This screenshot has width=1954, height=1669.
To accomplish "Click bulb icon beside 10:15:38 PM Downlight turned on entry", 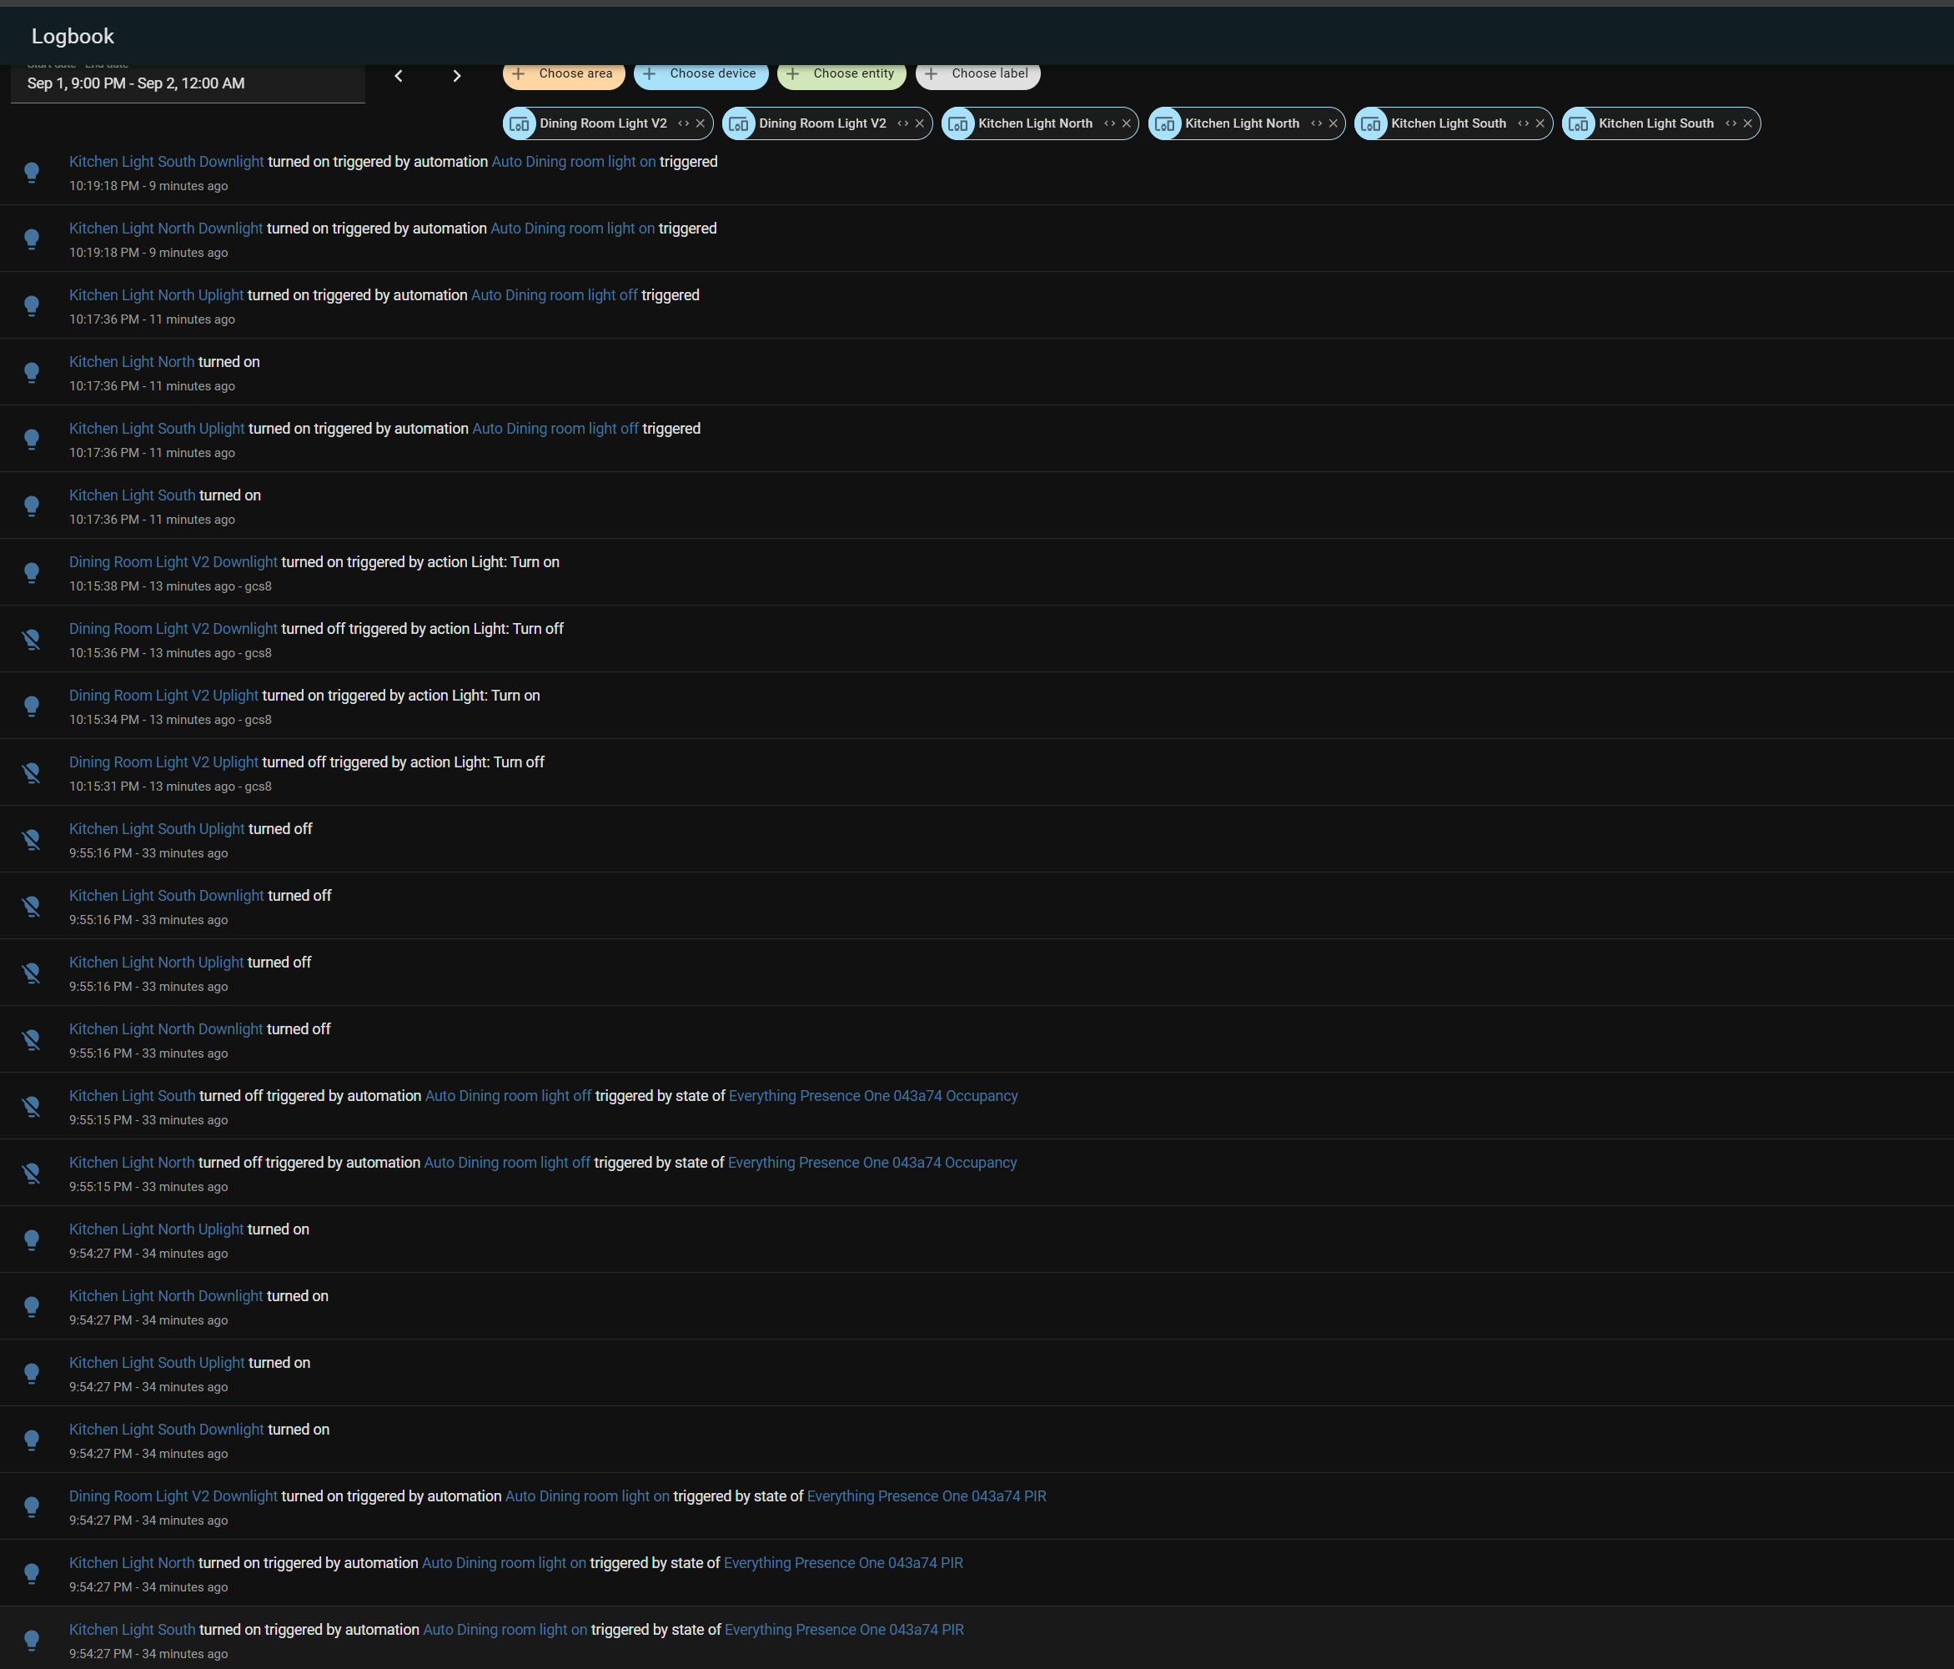I will tap(31, 572).
